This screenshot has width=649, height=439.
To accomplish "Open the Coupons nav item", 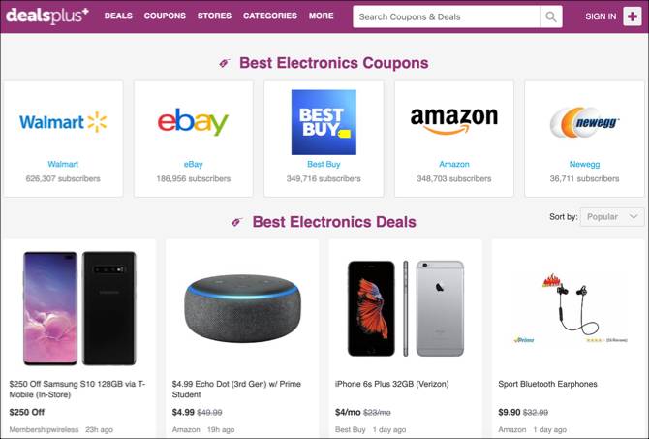I will point(165,16).
